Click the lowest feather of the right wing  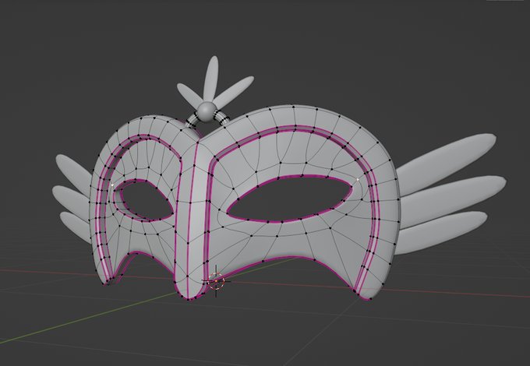pyautogui.click(x=440, y=232)
